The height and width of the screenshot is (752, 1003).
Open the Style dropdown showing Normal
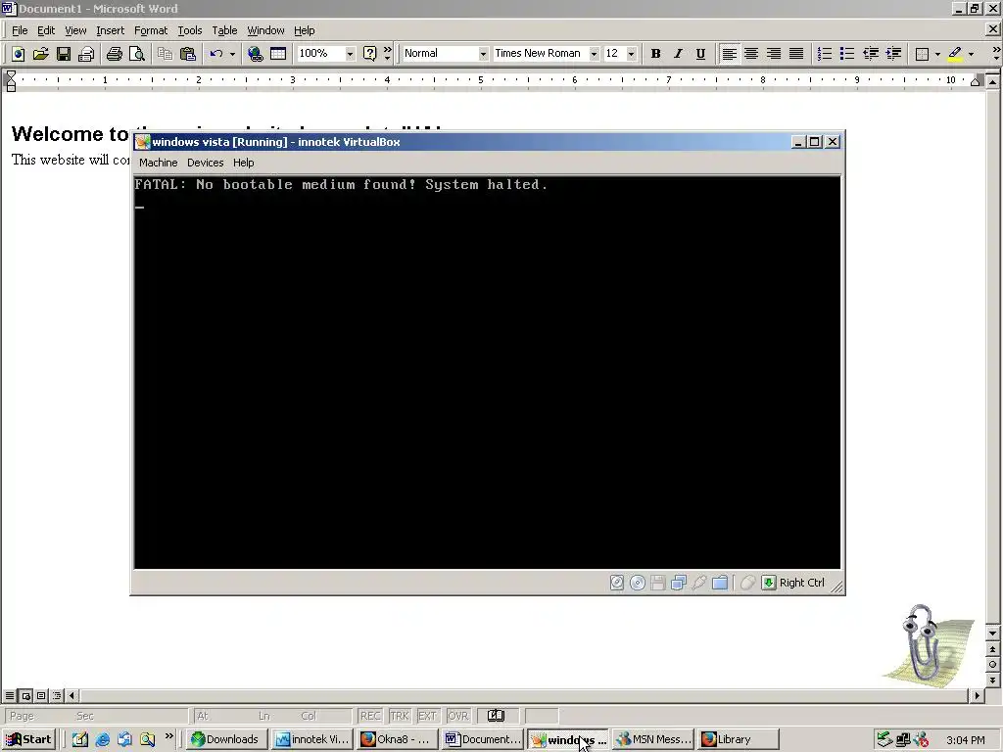(483, 54)
